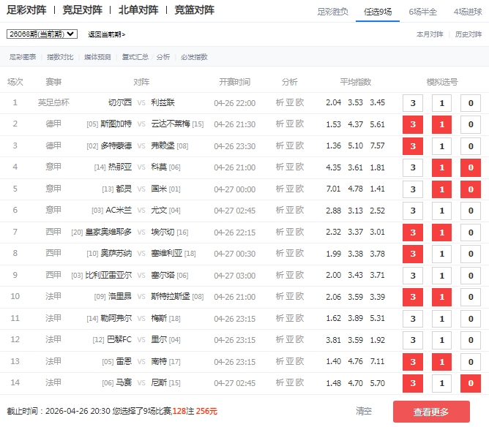Switch to the 任选9场 tab
This screenshot has height=427, width=489.
click(x=375, y=12)
